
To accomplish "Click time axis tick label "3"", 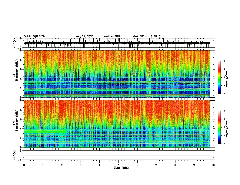I will (81, 165).
